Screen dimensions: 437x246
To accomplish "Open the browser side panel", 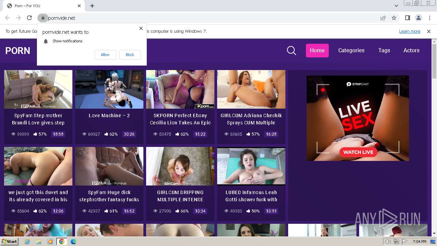I will point(408,18).
